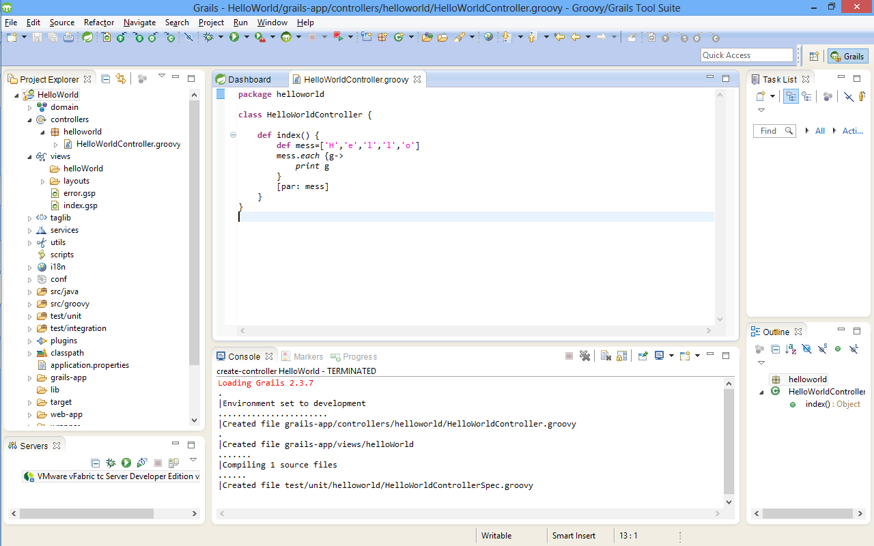The height and width of the screenshot is (546, 874).
Task: Open the Grails command prompt icon
Action: coord(285,37)
